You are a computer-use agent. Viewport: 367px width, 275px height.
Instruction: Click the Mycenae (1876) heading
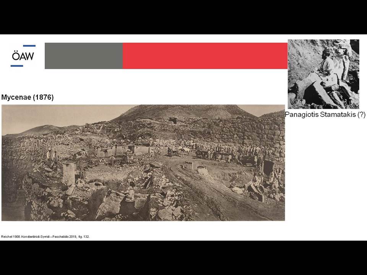28,97
